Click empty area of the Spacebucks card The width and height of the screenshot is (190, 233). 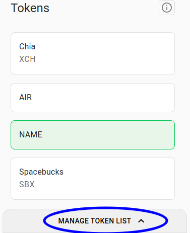(117, 179)
